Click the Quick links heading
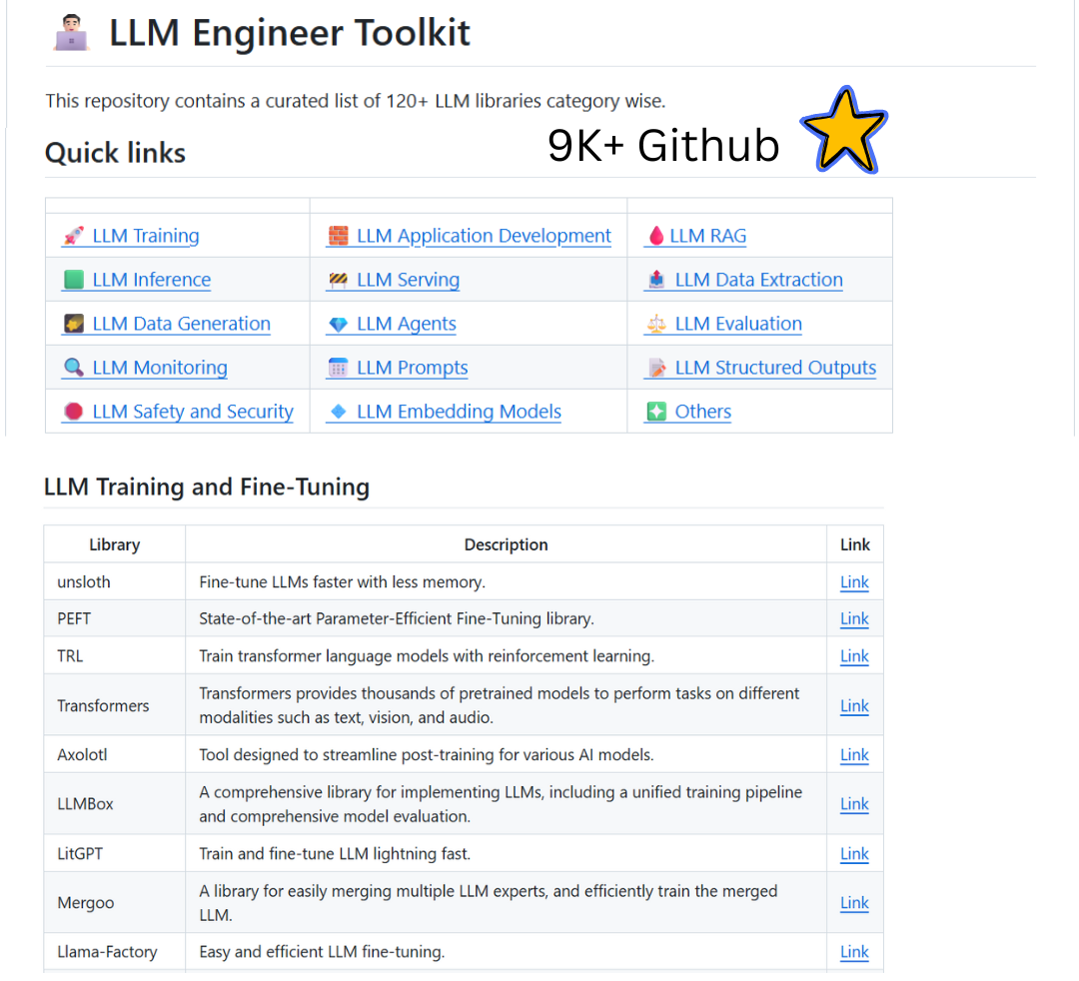 click(115, 153)
